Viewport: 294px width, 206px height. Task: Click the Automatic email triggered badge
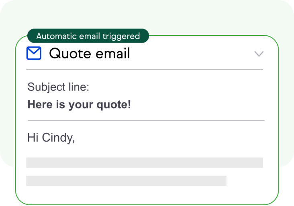tap(88, 36)
